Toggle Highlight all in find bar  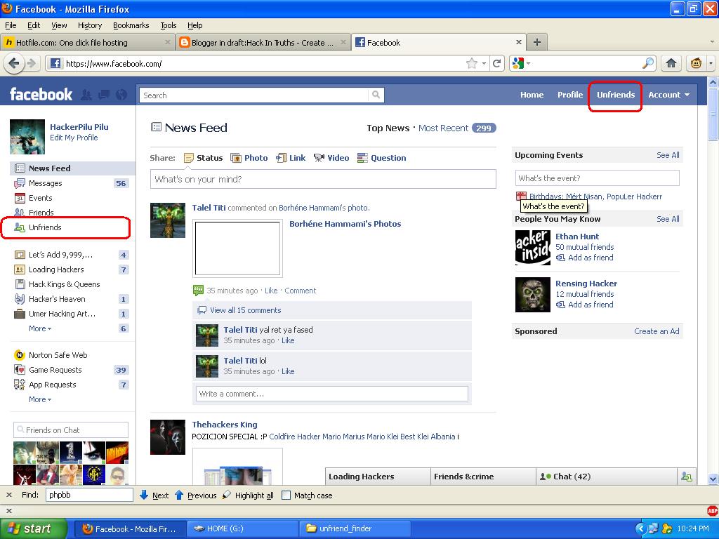(248, 495)
